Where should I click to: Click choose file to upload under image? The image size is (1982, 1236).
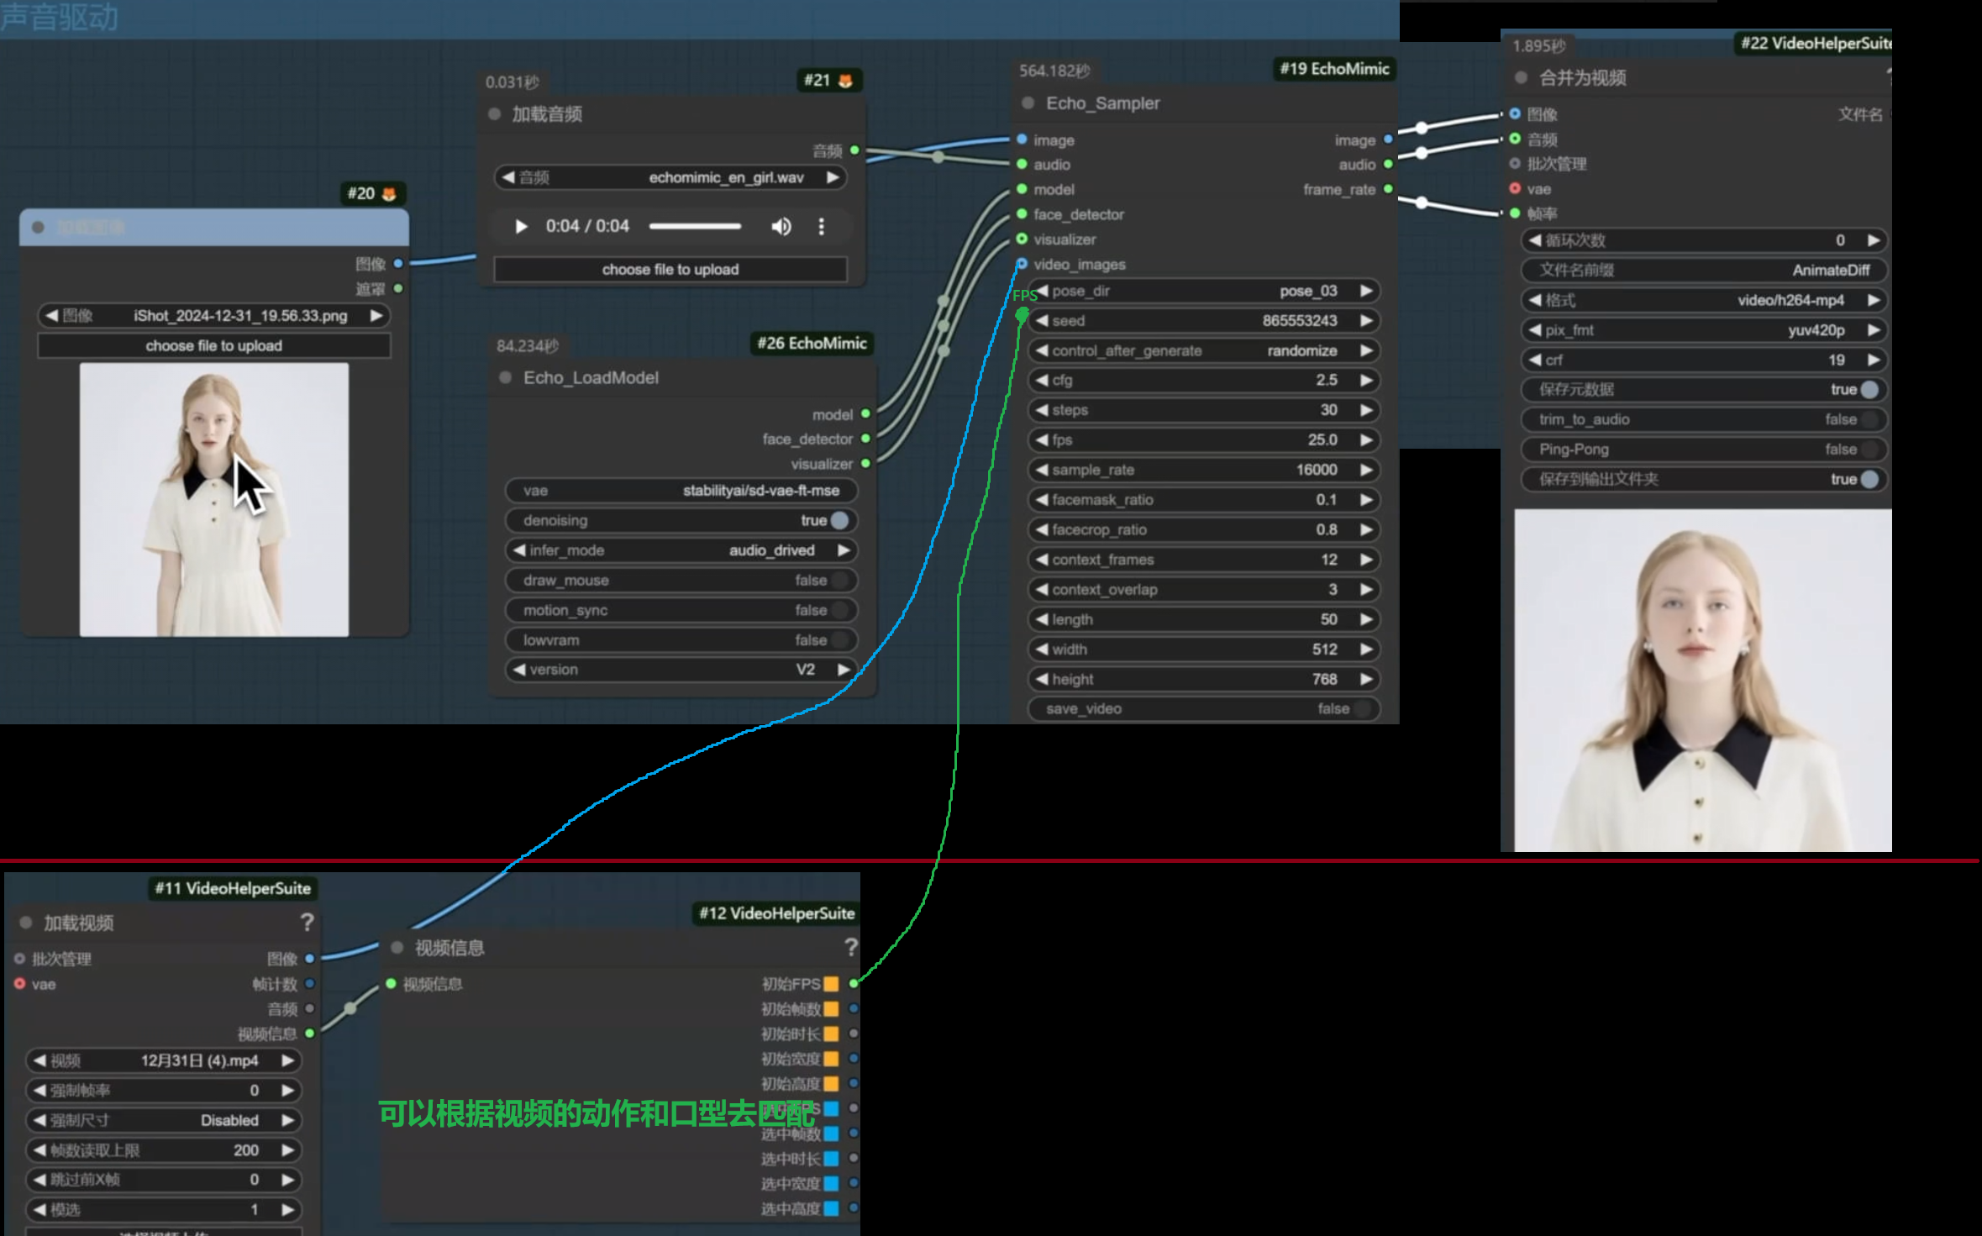tap(213, 345)
